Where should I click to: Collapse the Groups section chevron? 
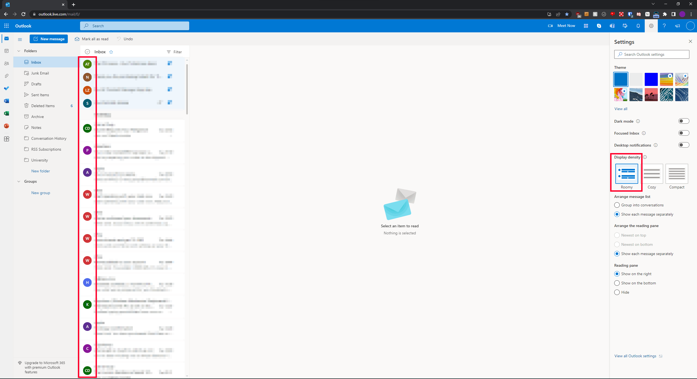point(19,181)
